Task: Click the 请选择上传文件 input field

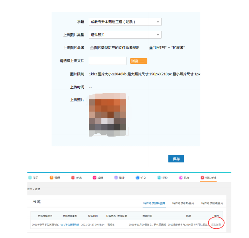Action: (107, 61)
